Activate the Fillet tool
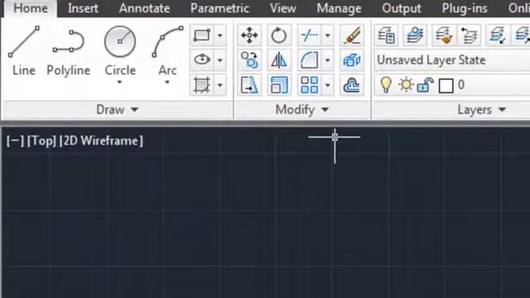 click(309, 60)
